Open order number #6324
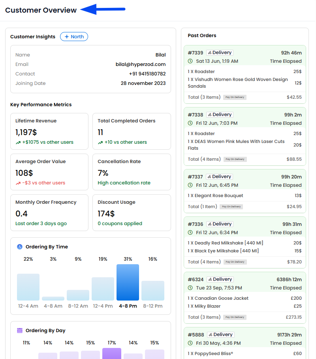The width and height of the screenshot is (316, 359). tap(196, 280)
